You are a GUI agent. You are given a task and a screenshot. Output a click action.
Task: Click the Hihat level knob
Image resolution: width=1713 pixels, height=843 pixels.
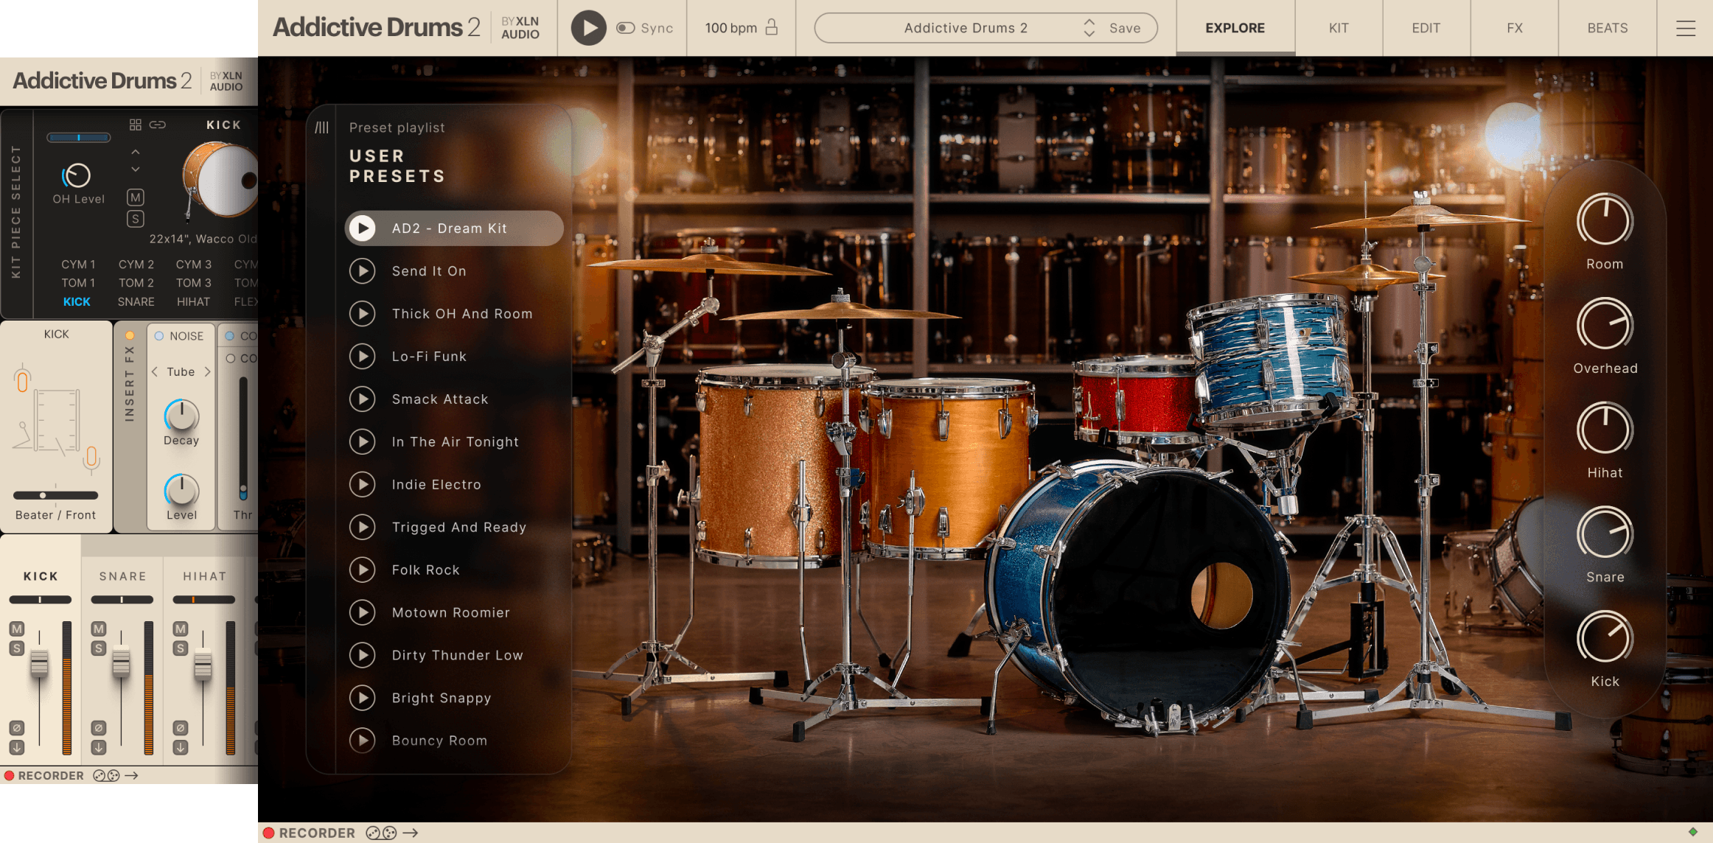pyautogui.click(x=1605, y=430)
